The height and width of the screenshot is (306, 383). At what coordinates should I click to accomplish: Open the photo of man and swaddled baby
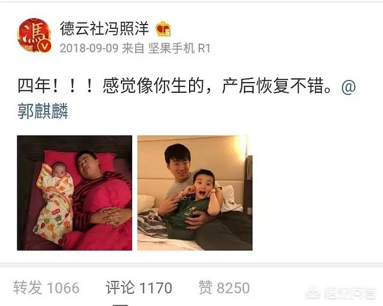tap(74, 193)
